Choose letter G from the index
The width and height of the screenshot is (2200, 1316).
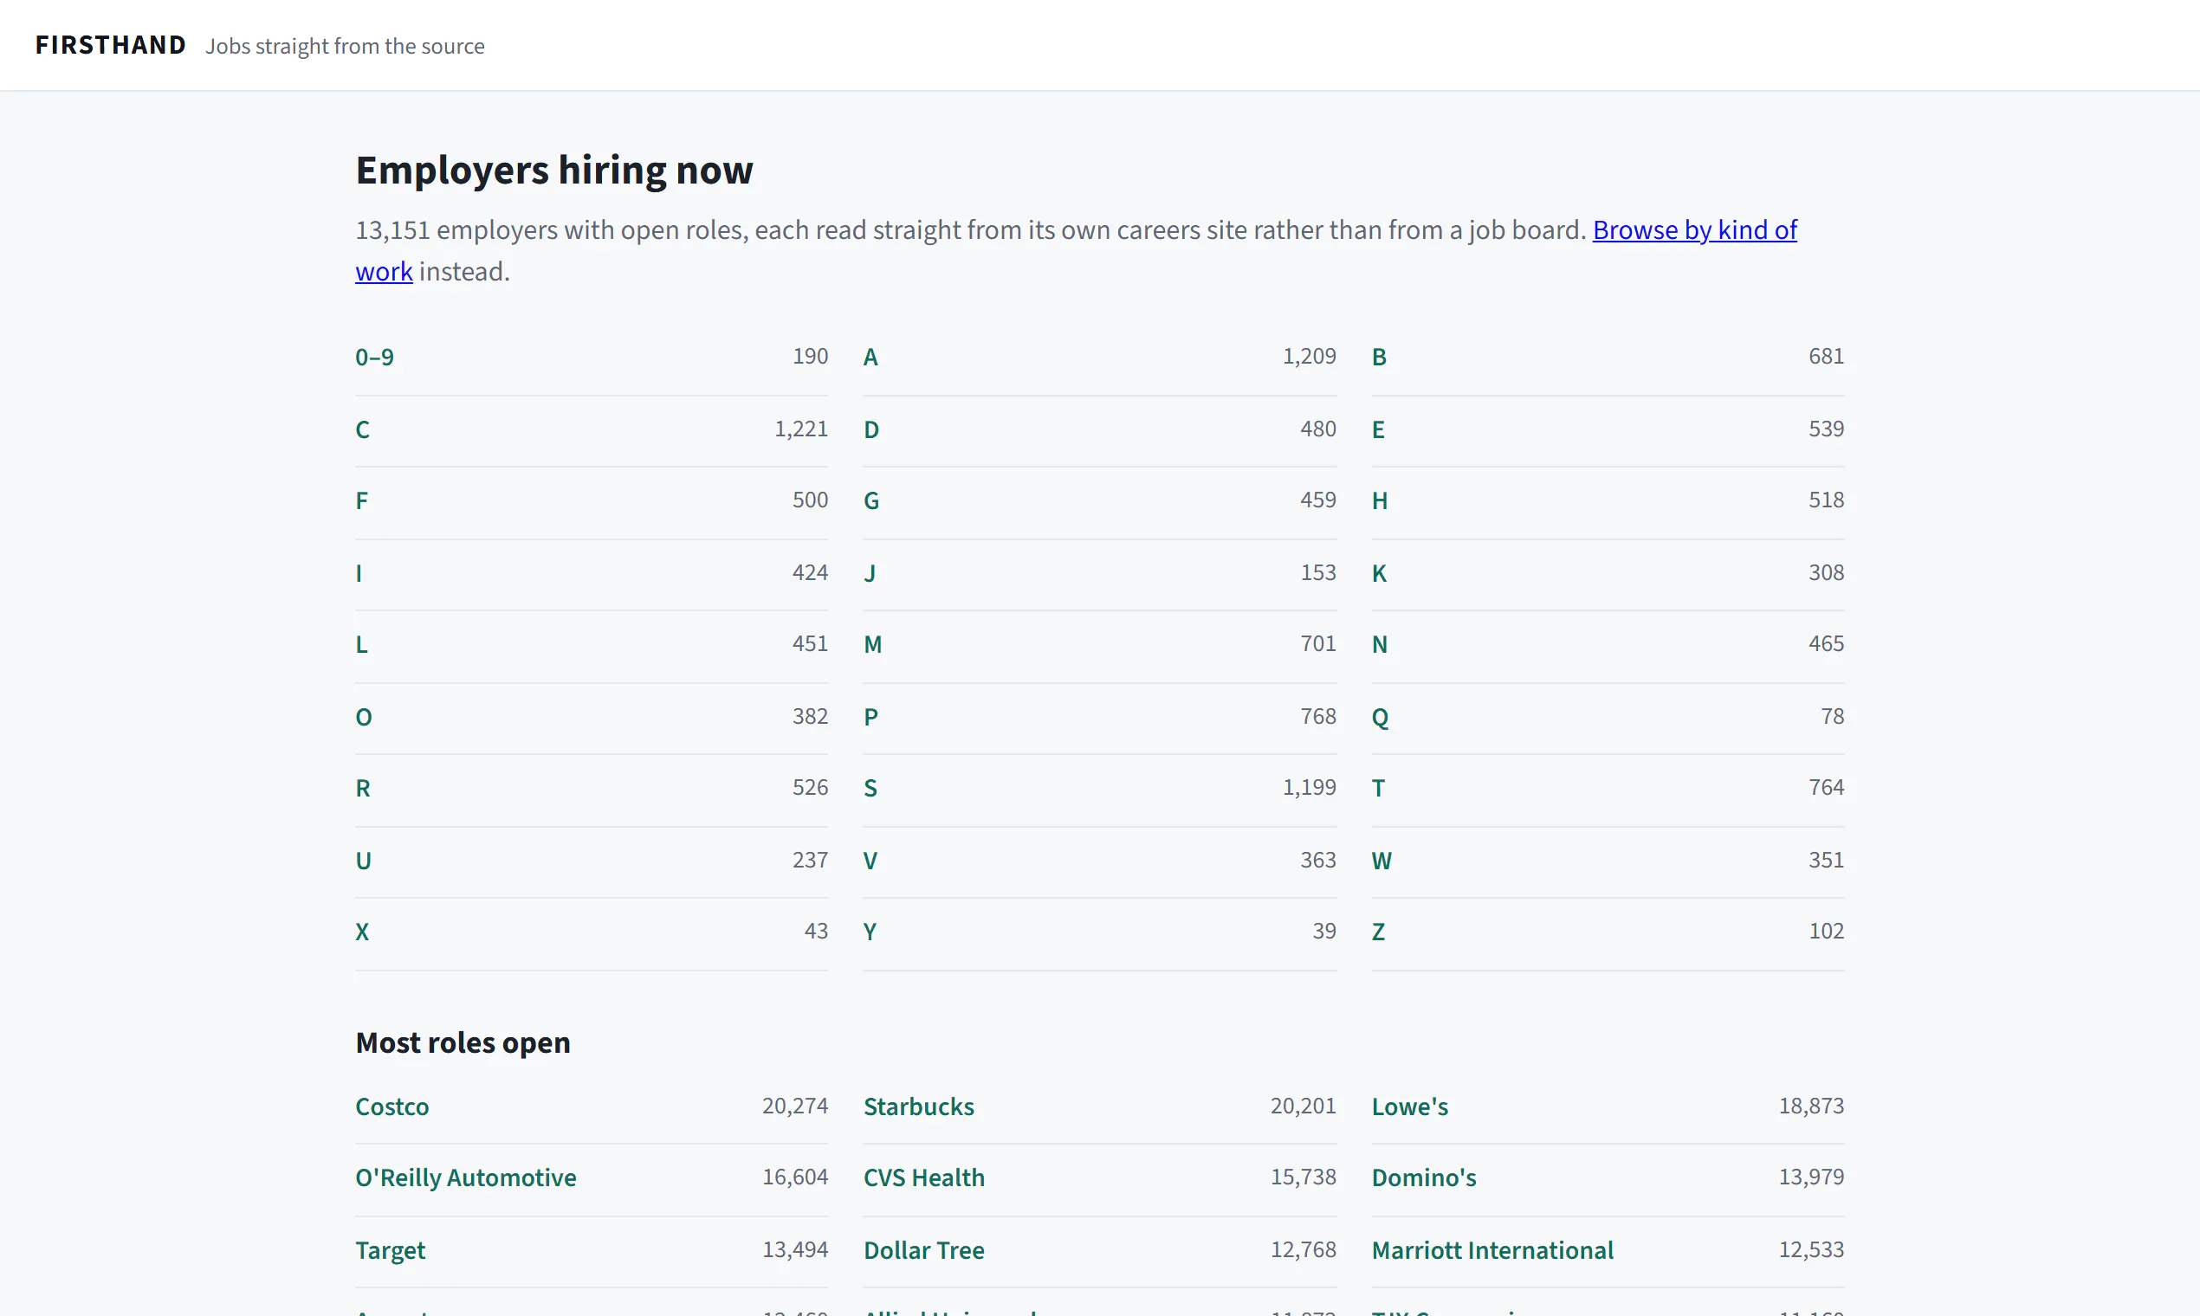pos(871,501)
